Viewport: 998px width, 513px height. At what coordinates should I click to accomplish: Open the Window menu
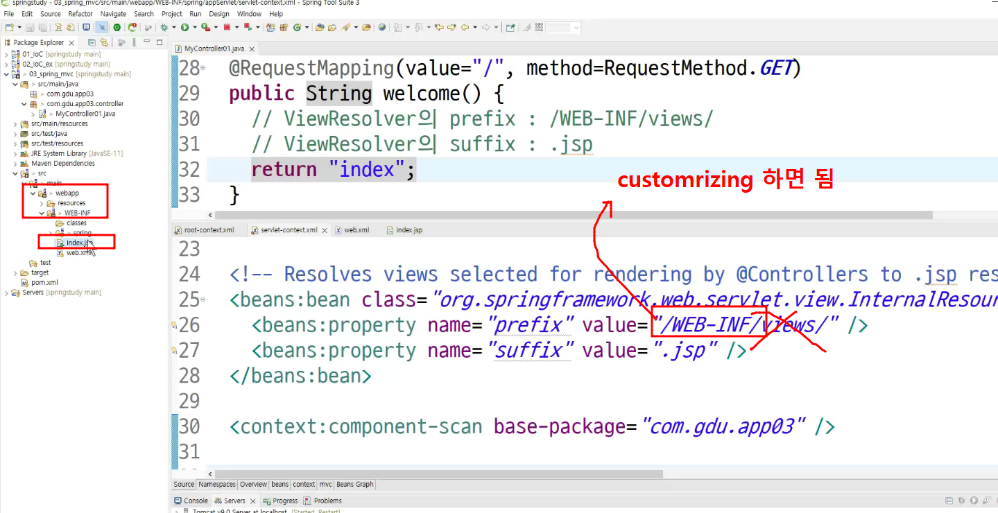pos(250,14)
